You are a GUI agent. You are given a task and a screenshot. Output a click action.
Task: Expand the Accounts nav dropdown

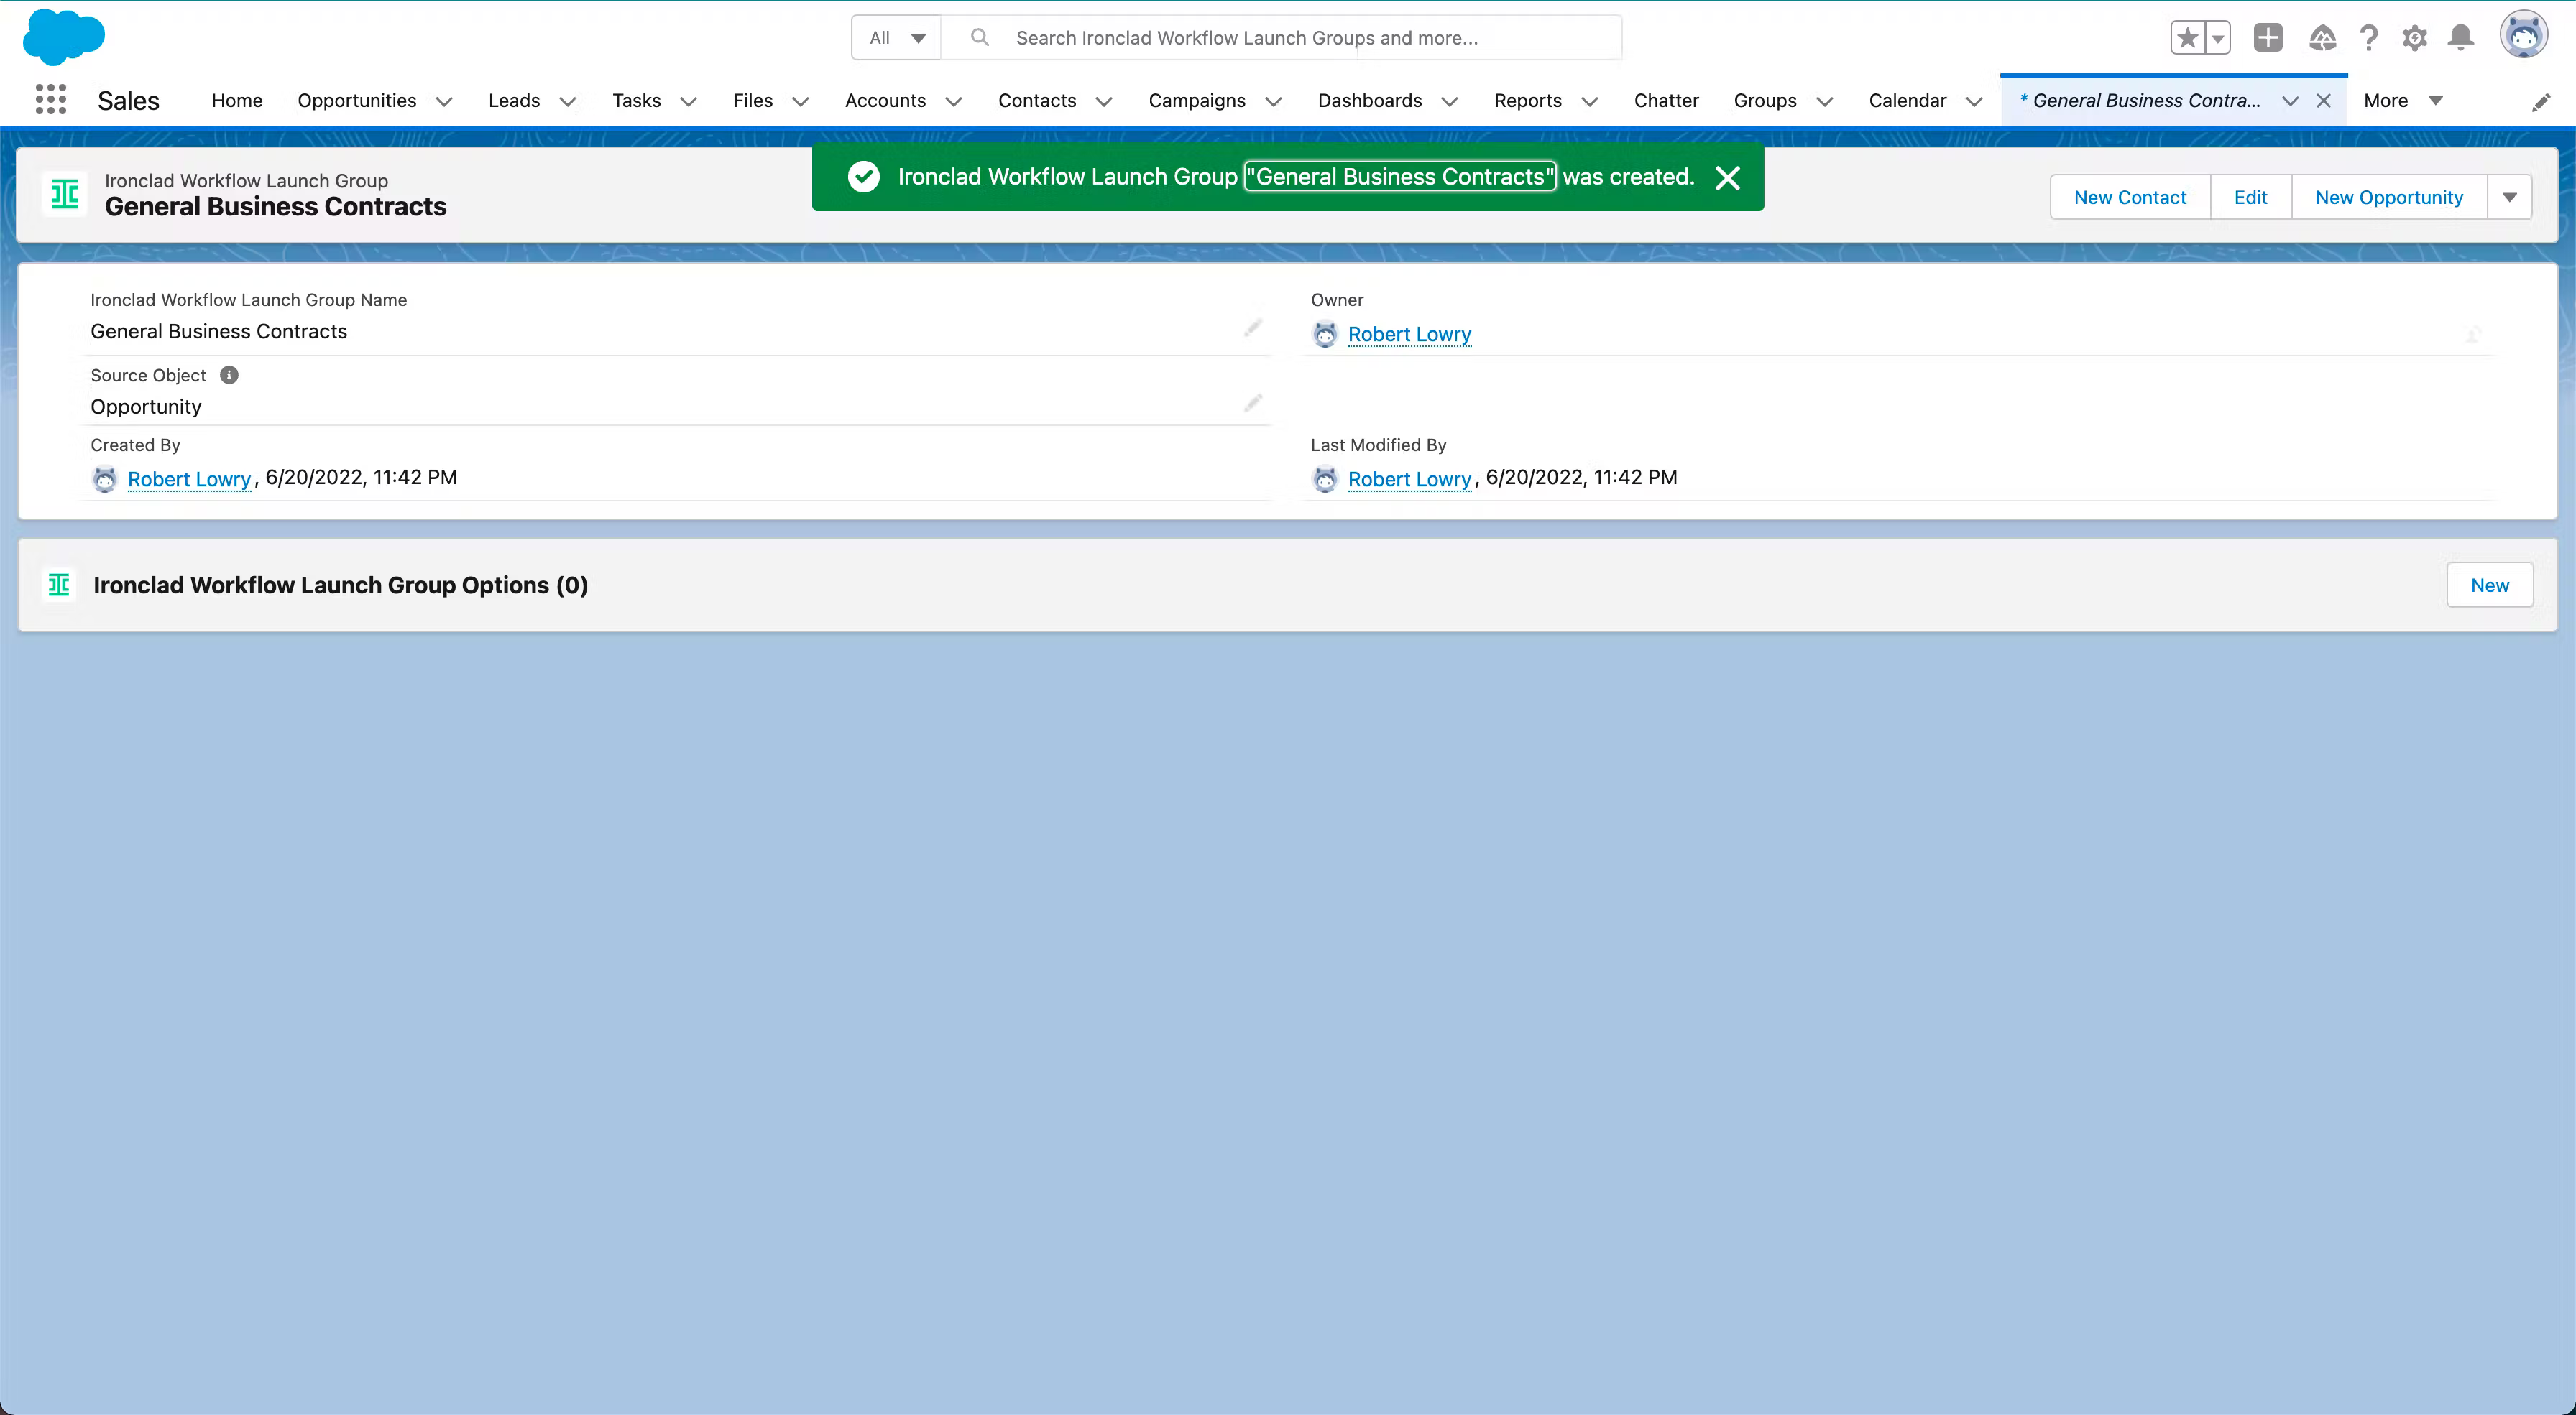pyautogui.click(x=954, y=101)
